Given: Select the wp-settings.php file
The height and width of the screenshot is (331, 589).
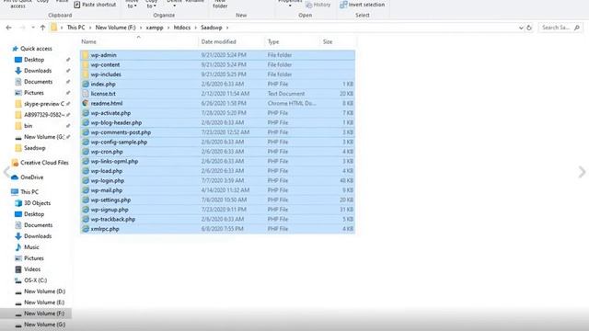Looking at the screenshot, I should click(x=217, y=200).
